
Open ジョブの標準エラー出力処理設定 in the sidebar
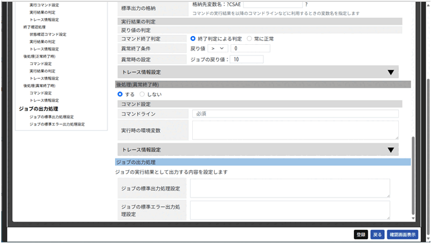pos(57,124)
